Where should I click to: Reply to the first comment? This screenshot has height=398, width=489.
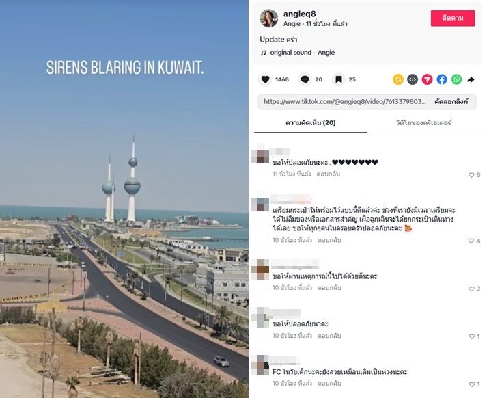[328, 174]
